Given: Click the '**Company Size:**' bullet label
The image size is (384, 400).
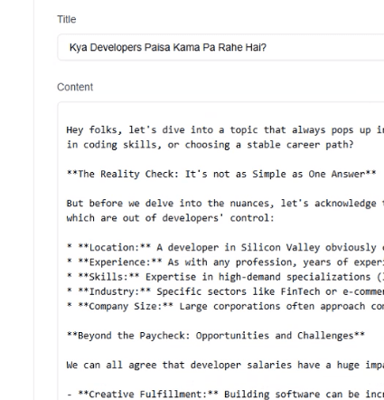Looking at the screenshot, I should tap(126, 307).
